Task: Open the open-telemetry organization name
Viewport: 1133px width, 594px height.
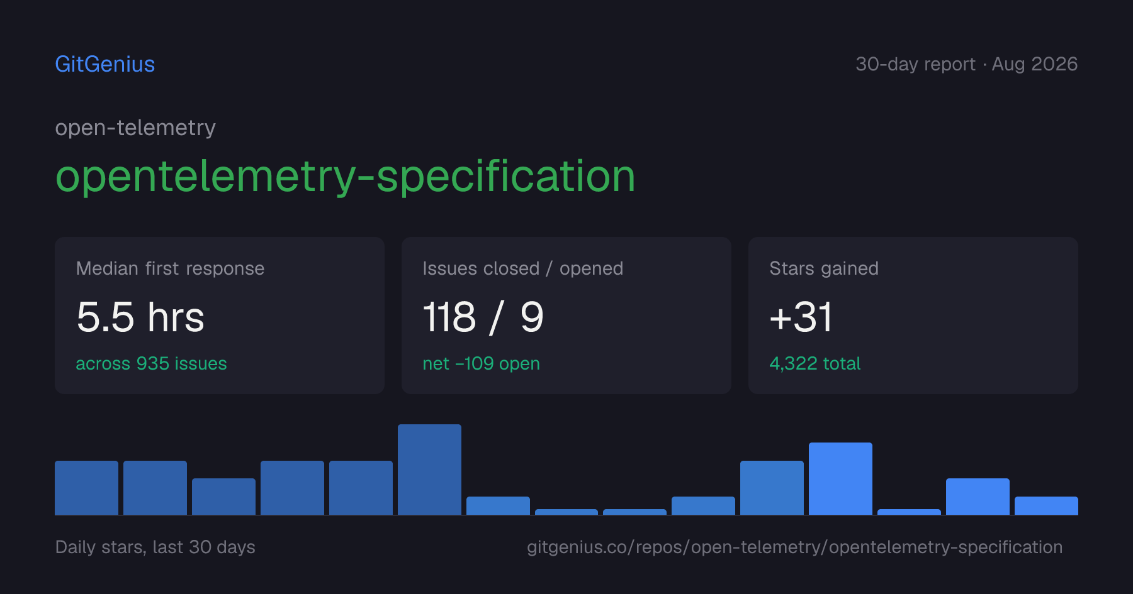Action: pyautogui.click(x=135, y=128)
